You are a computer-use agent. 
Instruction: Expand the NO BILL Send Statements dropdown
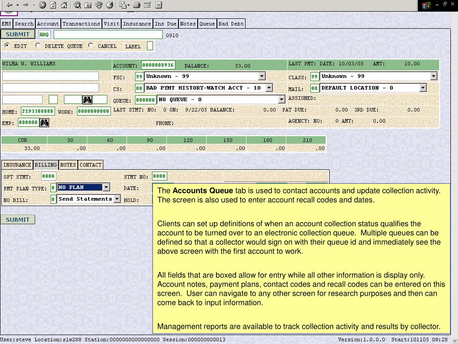(117, 199)
